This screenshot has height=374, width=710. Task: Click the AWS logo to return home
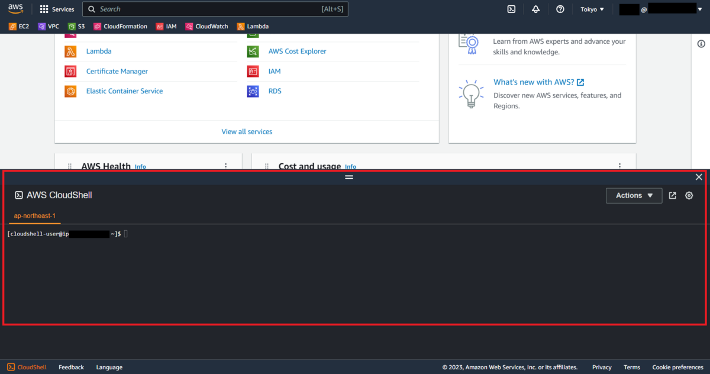tap(15, 9)
